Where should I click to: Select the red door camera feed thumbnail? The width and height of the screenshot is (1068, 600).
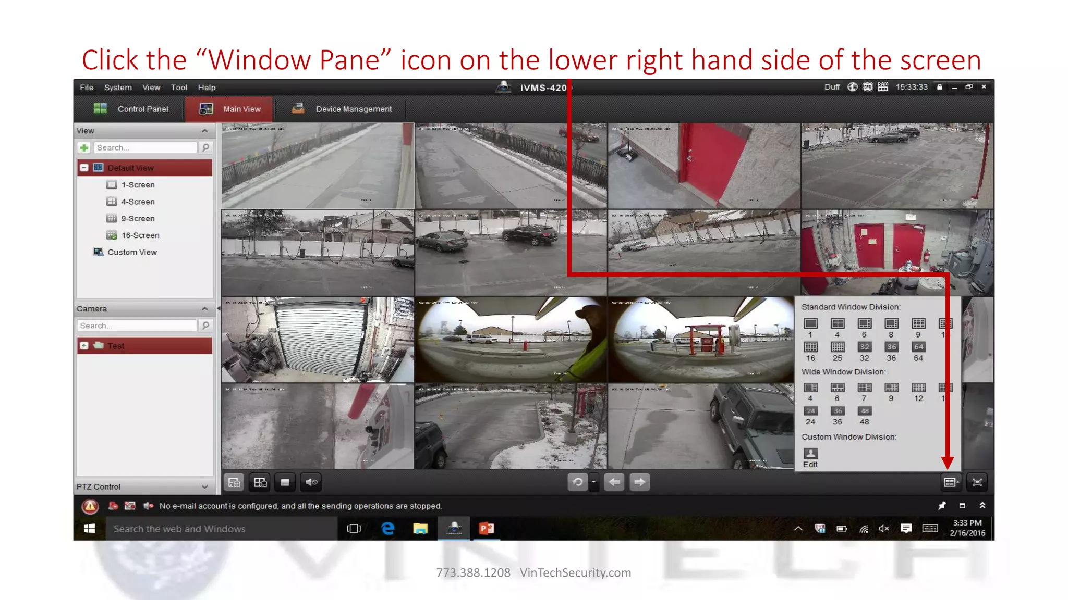(704, 166)
